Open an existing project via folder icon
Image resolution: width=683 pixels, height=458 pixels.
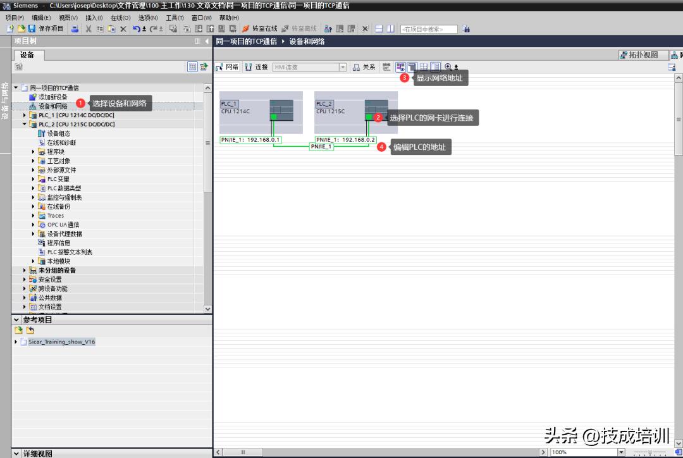pyautogui.click(x=21, y=28)
